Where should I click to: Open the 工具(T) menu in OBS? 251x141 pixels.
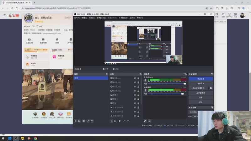tap(132, 18)
